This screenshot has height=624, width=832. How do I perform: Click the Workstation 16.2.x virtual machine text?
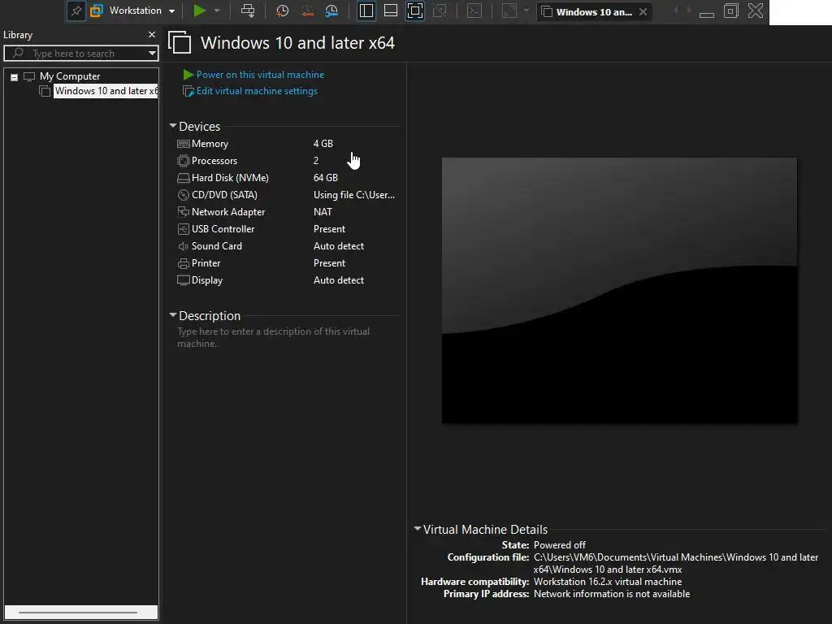click(608, 582)
